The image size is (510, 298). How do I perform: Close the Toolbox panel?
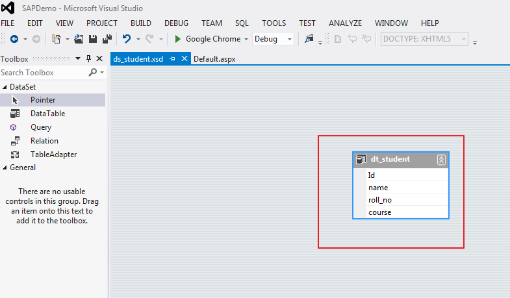click(99, 58)
